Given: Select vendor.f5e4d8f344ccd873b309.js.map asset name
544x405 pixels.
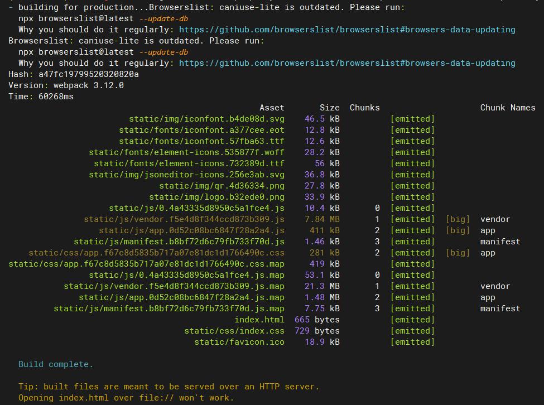Looking at the screenshot, I should tap(174, 286).
